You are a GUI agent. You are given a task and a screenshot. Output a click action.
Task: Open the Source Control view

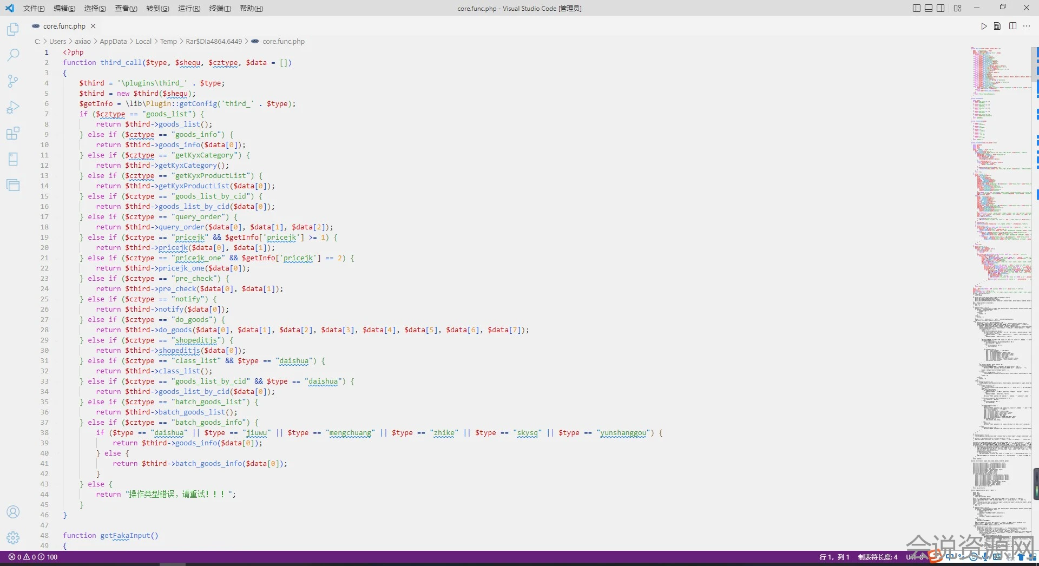point(13,81)
